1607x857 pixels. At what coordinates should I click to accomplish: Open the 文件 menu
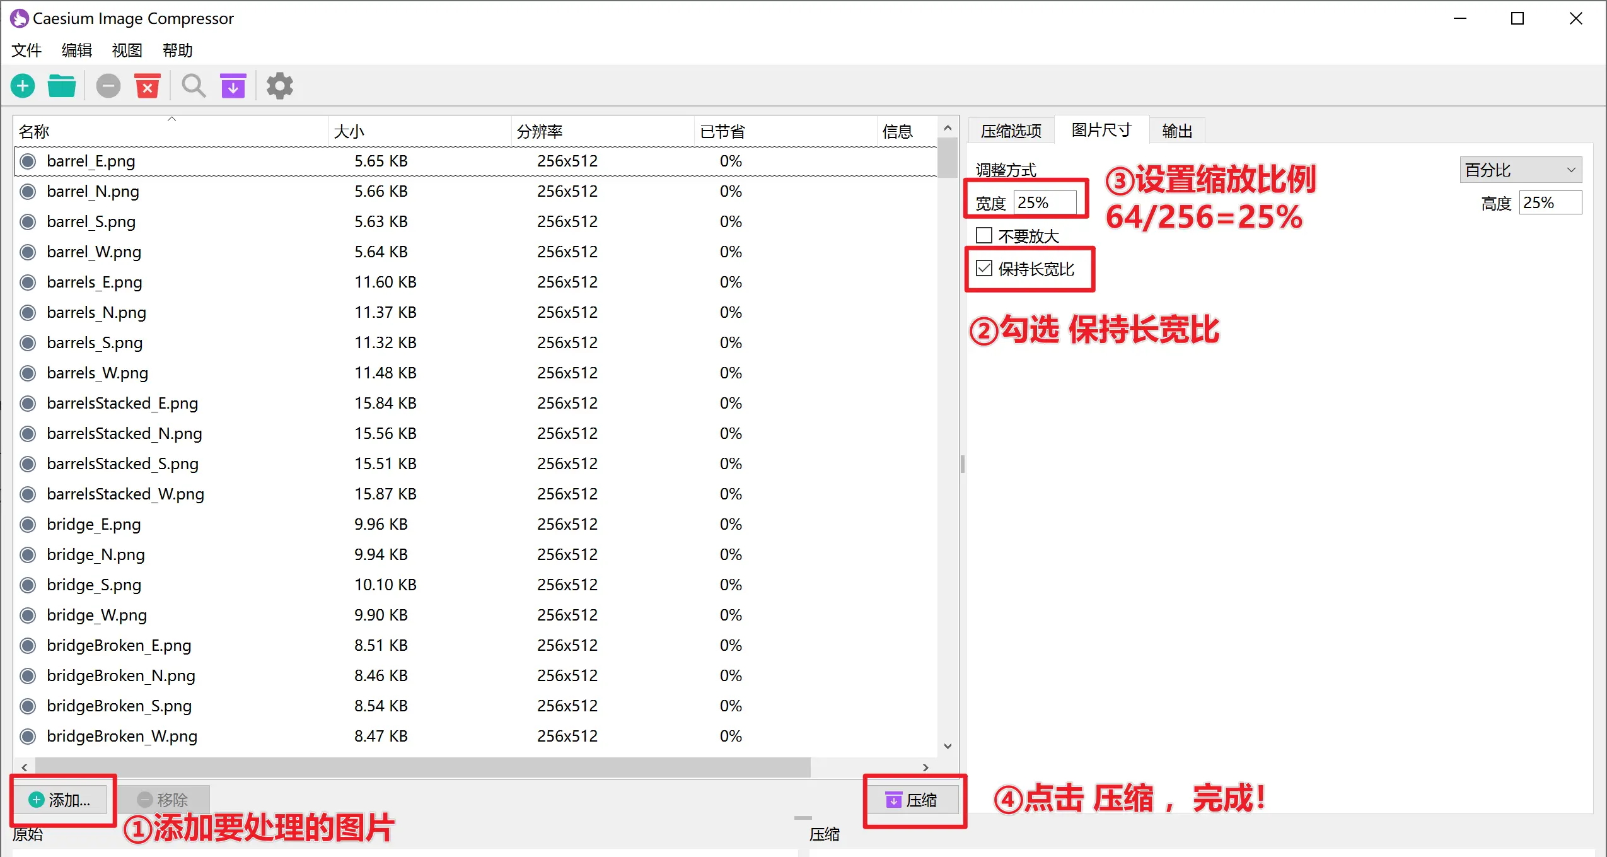[26, 50]
